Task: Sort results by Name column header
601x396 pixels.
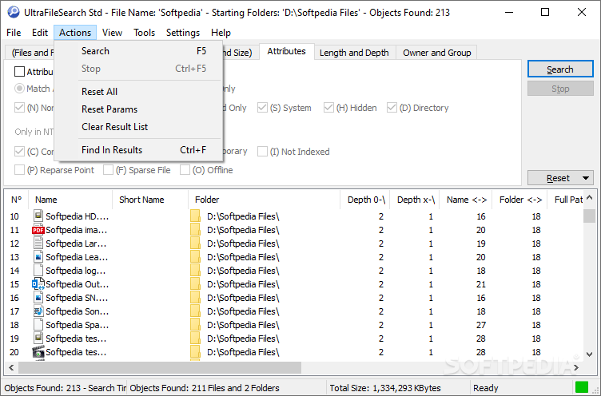Action: coord(70,200)
